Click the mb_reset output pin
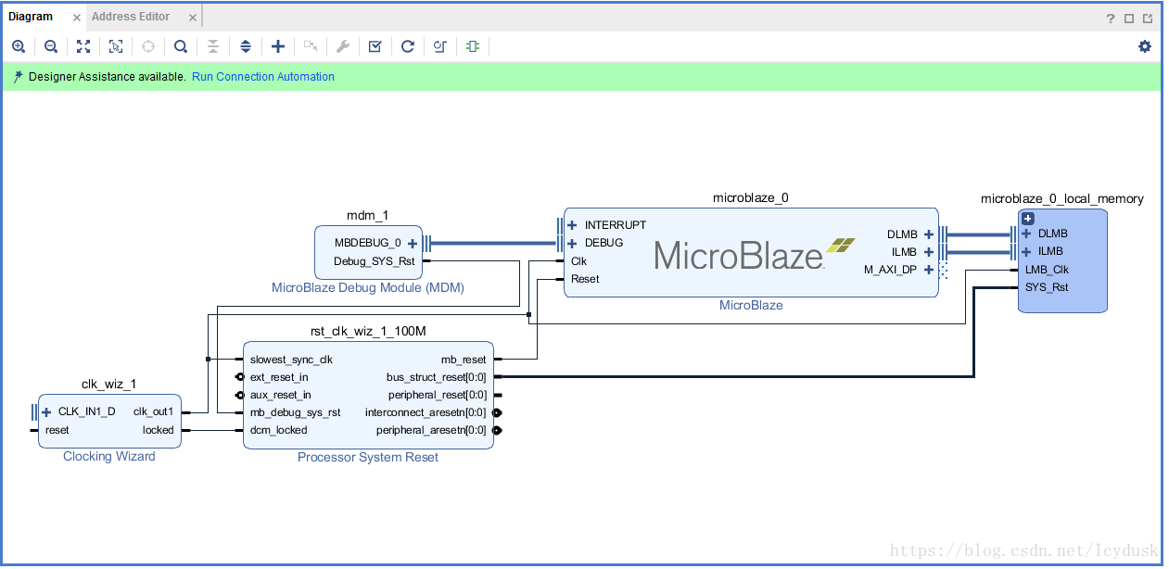The height and width of the screenshot is (569, 1169). pos(464,360)
